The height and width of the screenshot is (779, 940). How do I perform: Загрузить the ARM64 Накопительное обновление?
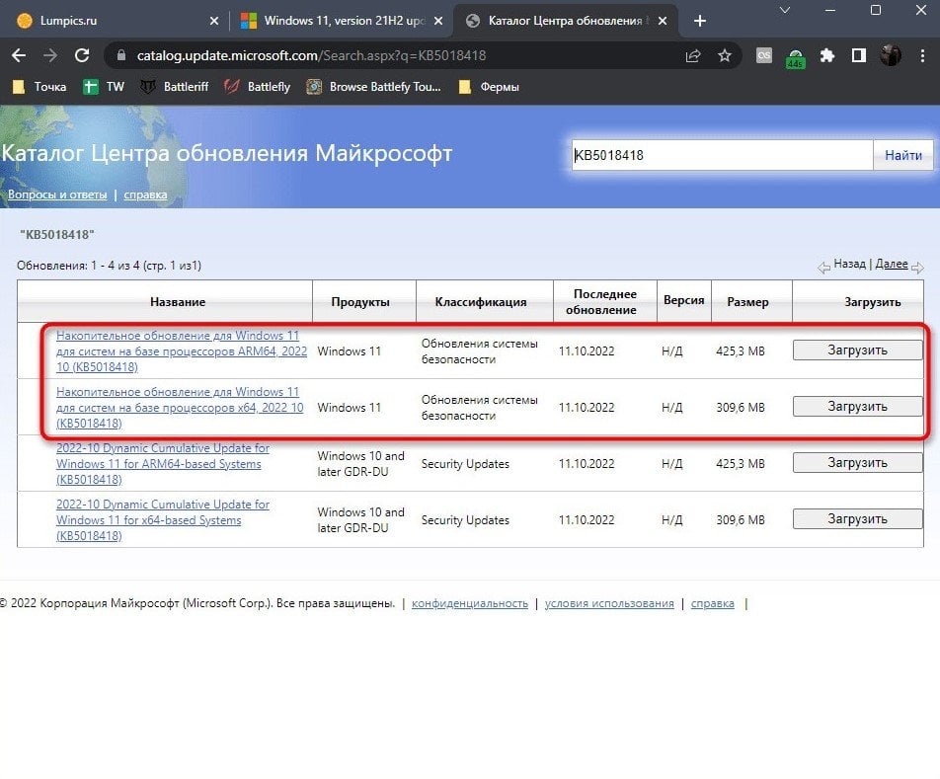(857, 350)
